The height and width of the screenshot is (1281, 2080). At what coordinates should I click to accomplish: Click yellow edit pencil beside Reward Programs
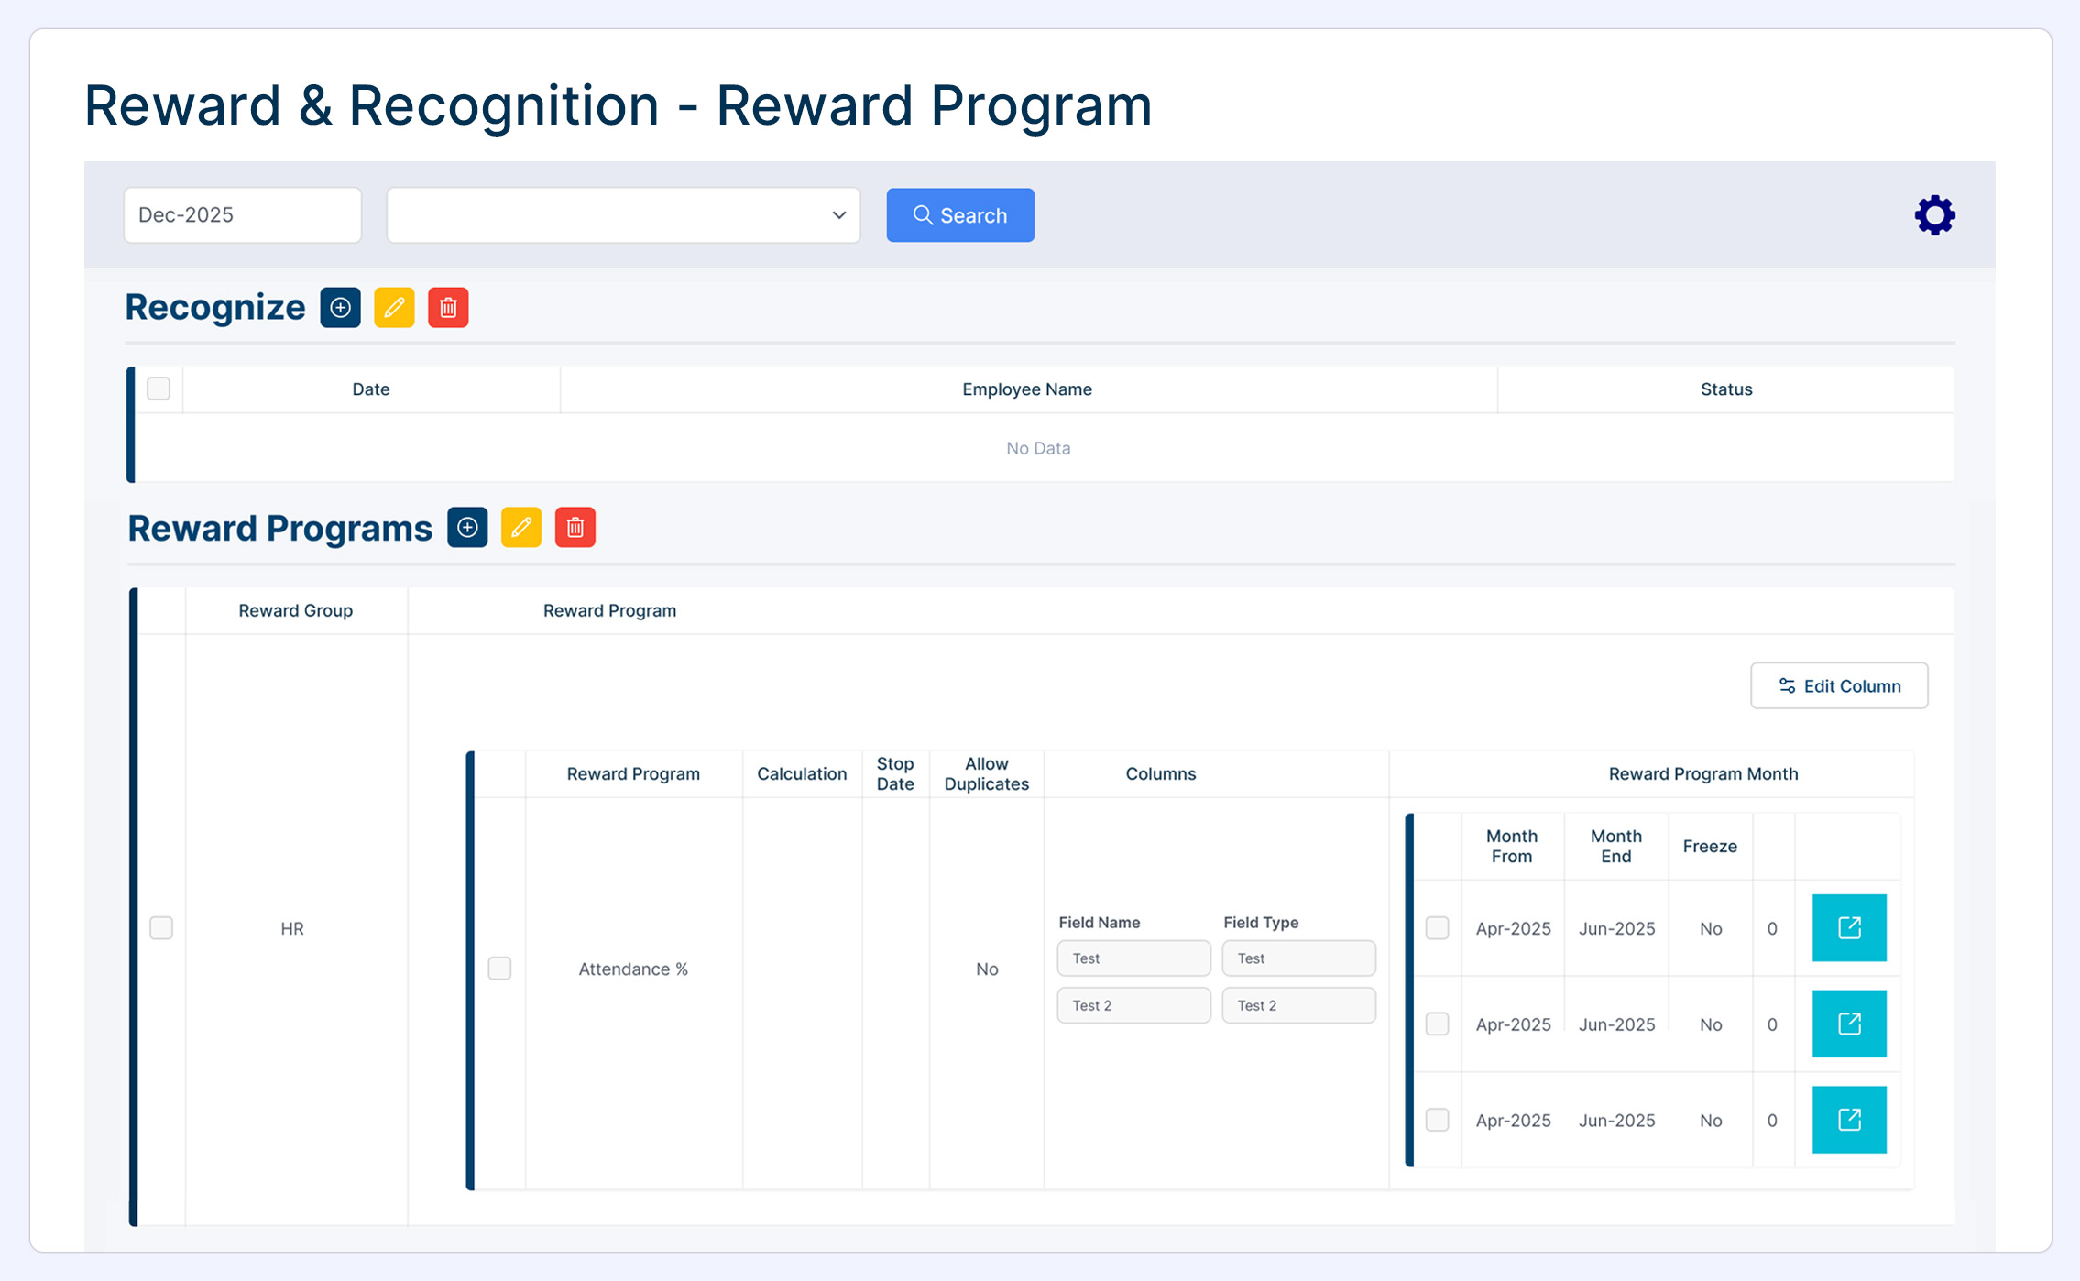click(x=521, y=528)
